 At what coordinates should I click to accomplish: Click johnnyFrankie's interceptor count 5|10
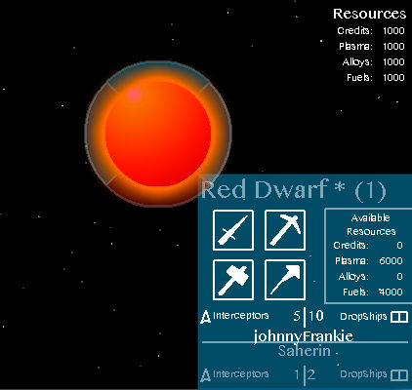point(309,316)
